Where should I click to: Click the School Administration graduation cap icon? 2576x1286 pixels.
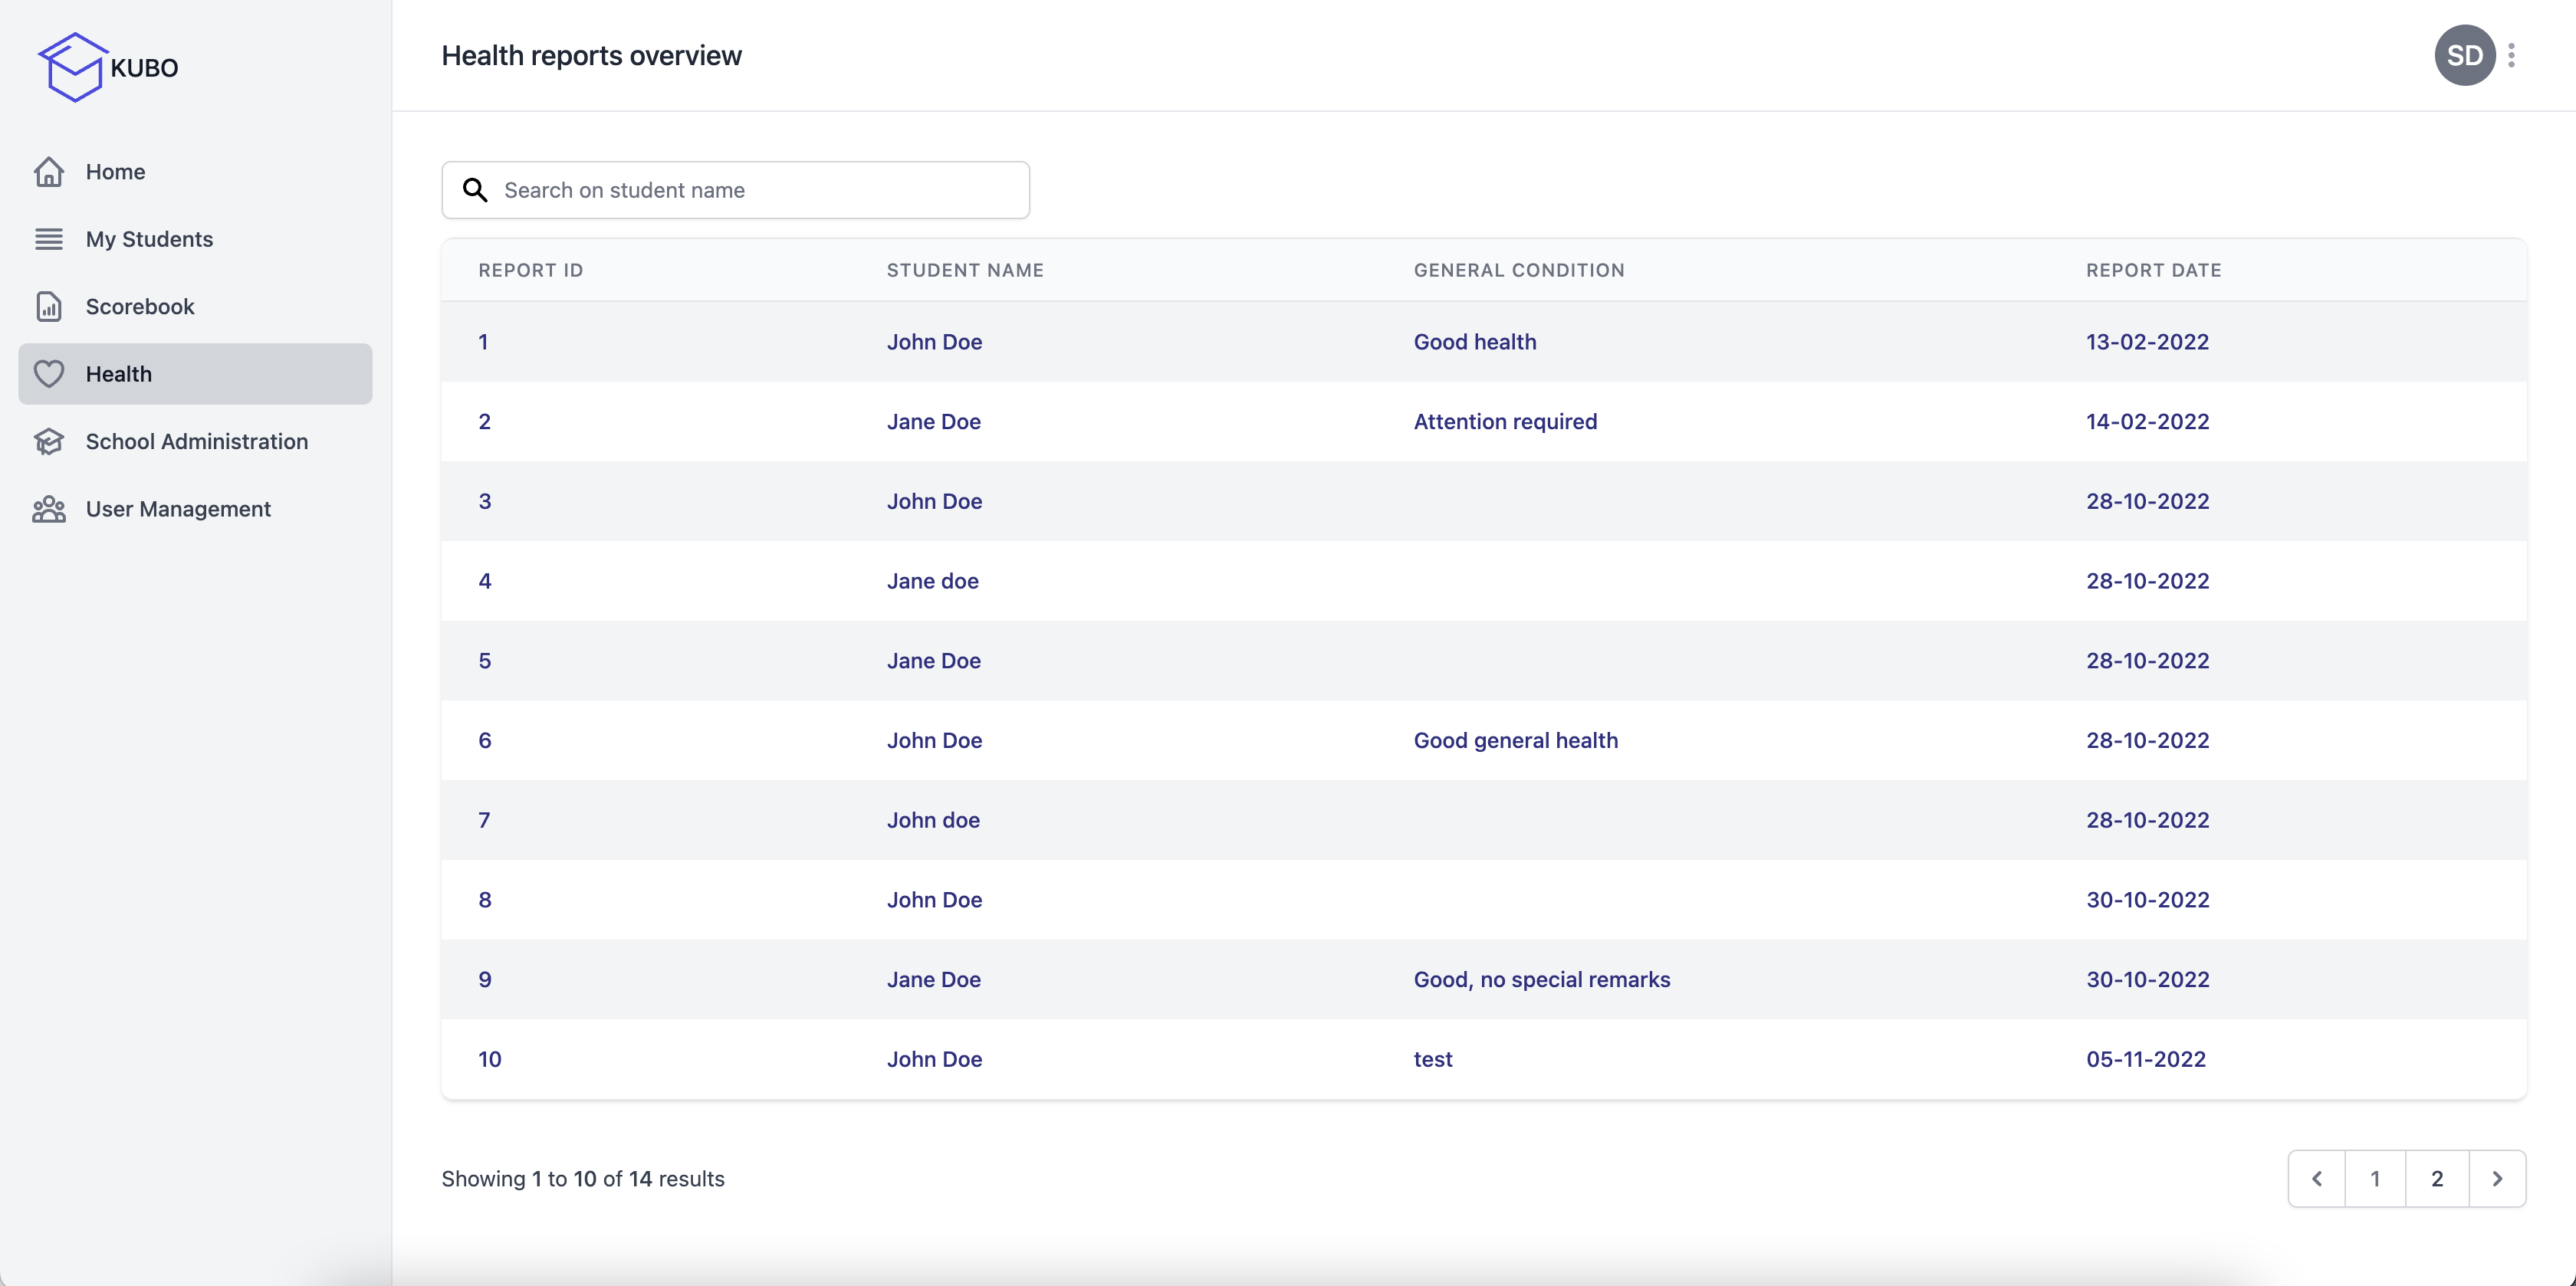(x=49, y=441)
